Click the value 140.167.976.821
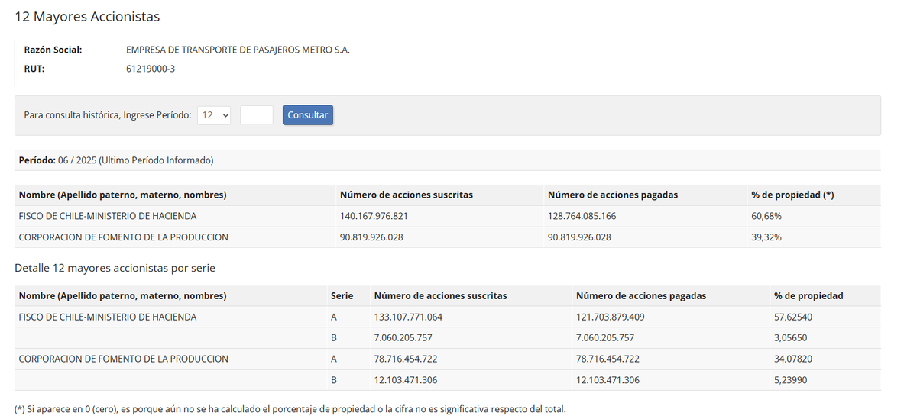This screenshot has width=917, height=419. point(374,216)
